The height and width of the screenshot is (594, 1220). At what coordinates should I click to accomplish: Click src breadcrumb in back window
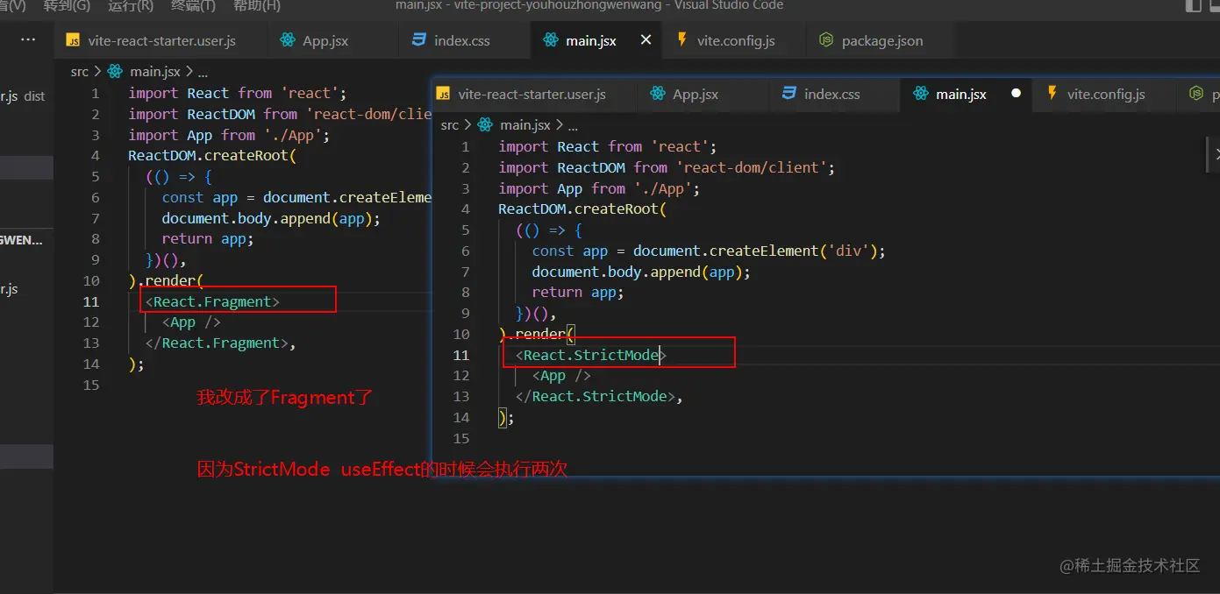coord(80,72)
